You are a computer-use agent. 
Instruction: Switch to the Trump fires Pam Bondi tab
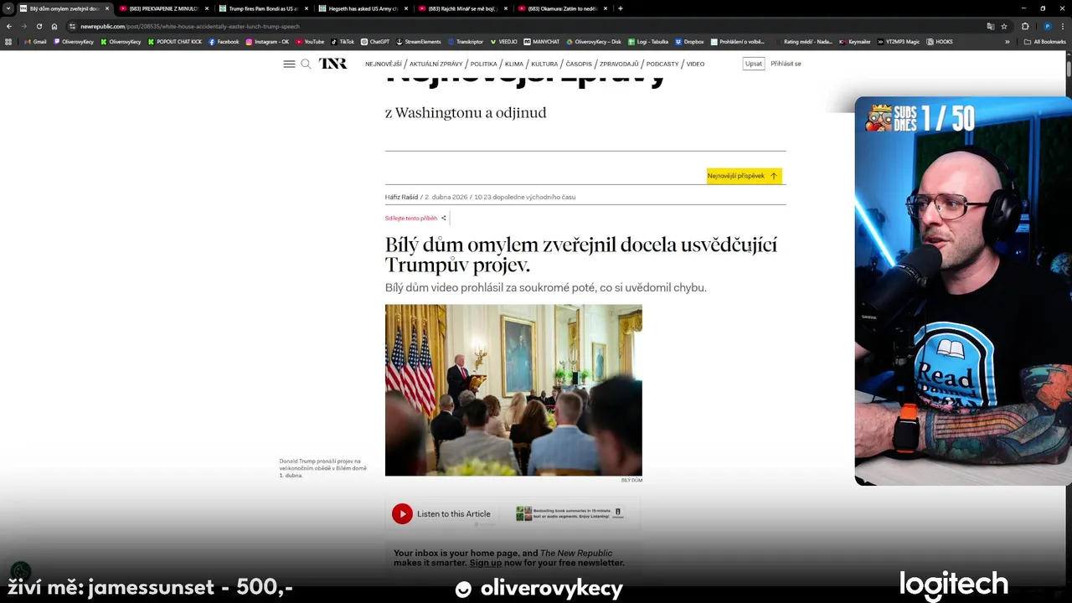tap(262, 8)
